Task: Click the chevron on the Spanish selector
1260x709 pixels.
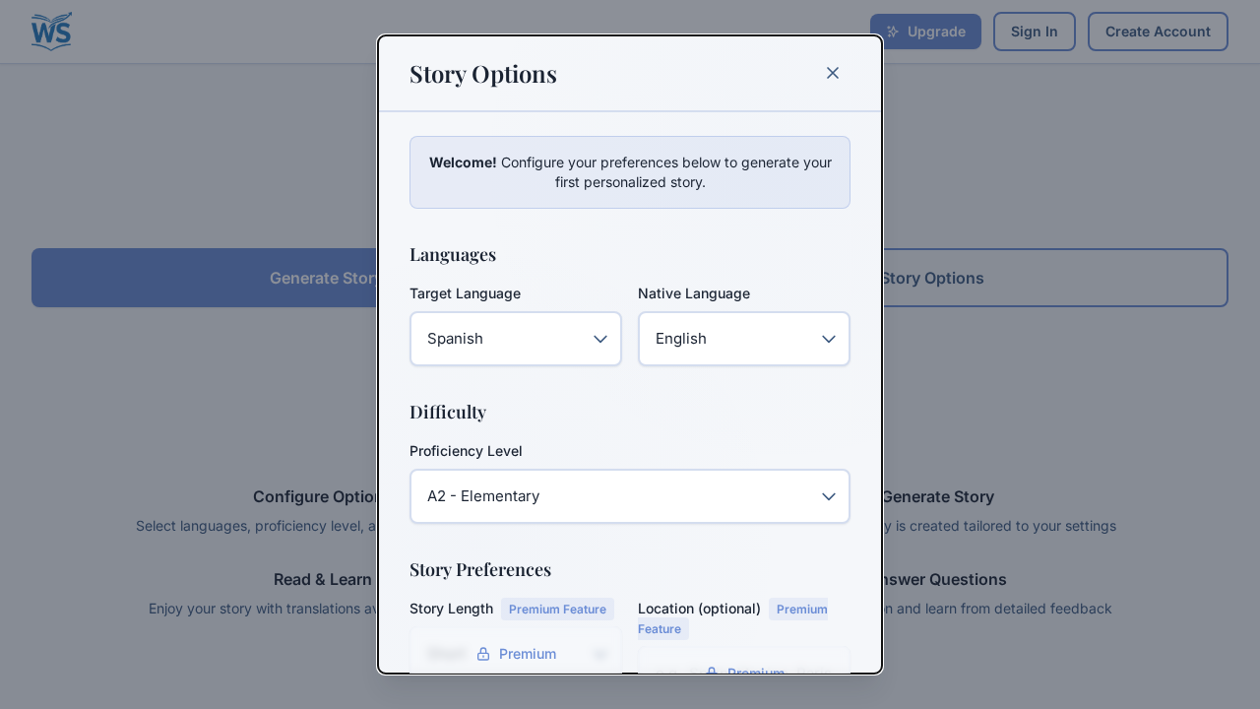Action: (x=600, y=339)
